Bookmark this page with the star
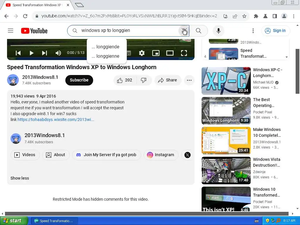The image size is (300, 225). (244, 16)
